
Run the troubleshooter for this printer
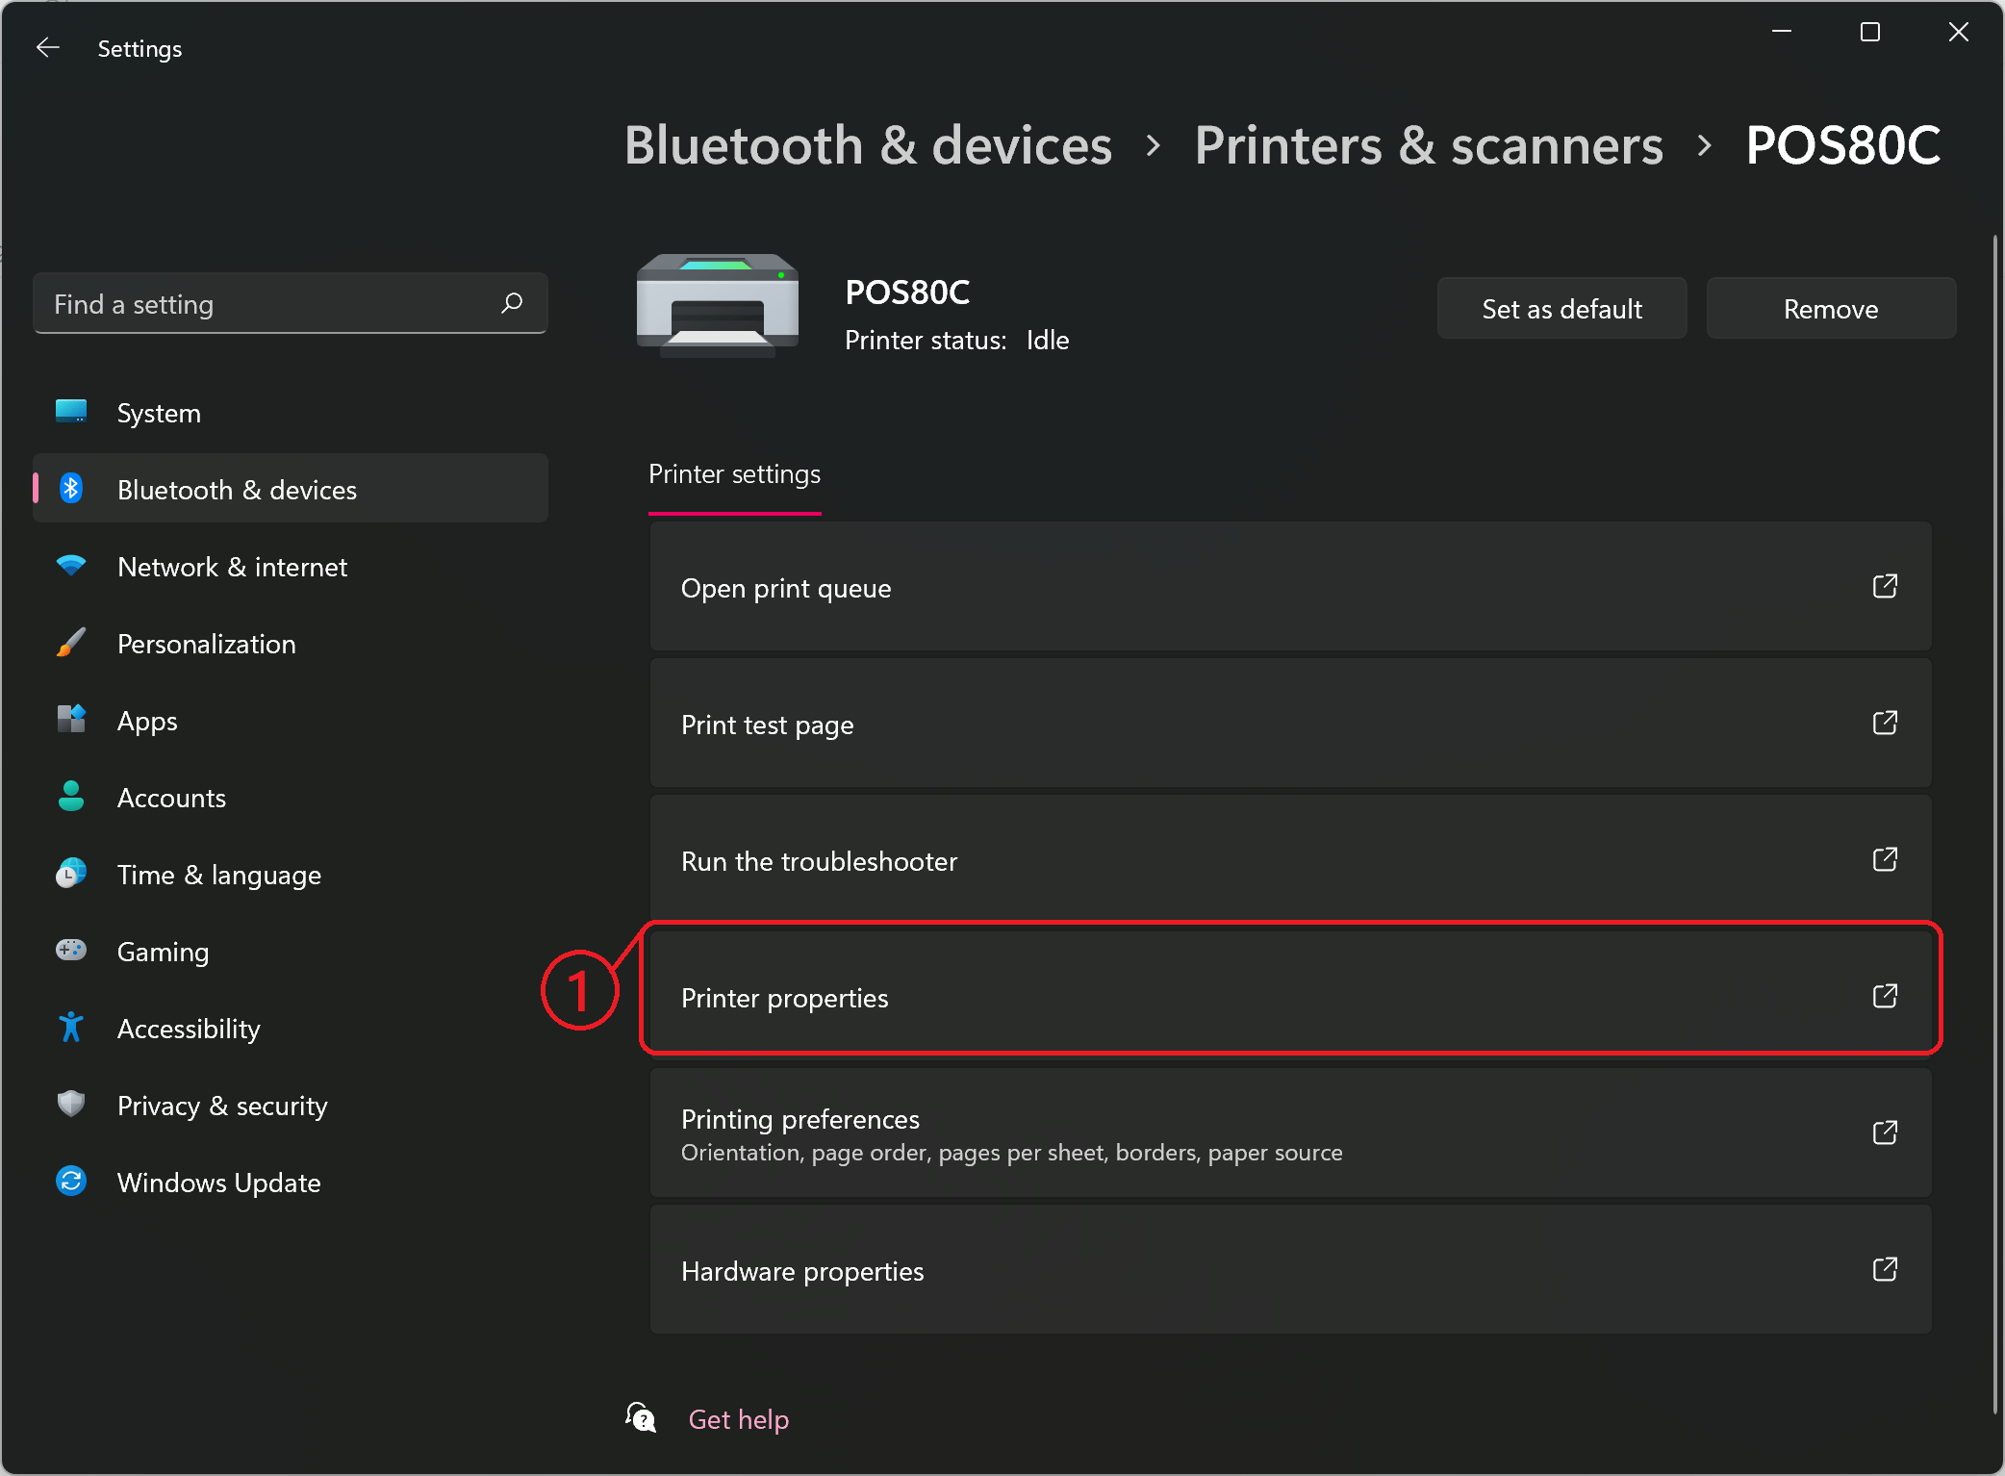click(x=1289, y=860)
